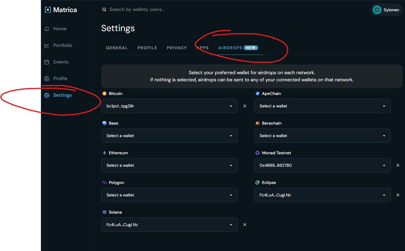Click the Bitcoin network icon
The height and width of the screenshot is (251, 405).
click(105, 93)
